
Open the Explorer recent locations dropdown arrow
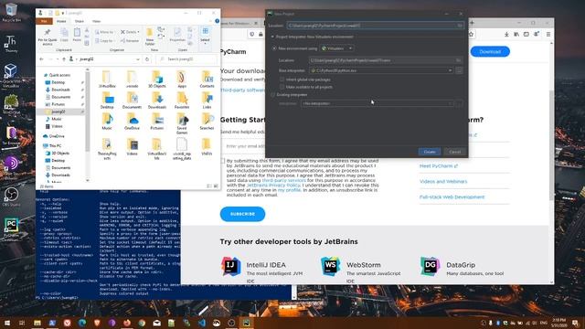pyautogui.click(x=57, y=59)
